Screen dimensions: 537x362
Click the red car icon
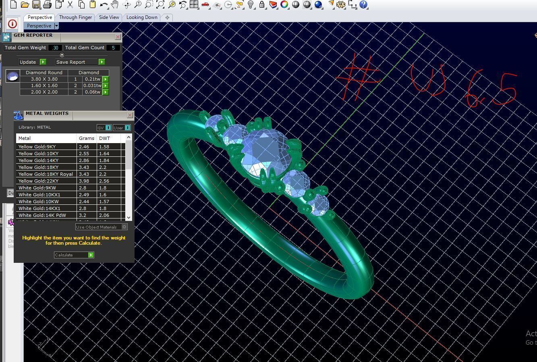click(205, 5)
